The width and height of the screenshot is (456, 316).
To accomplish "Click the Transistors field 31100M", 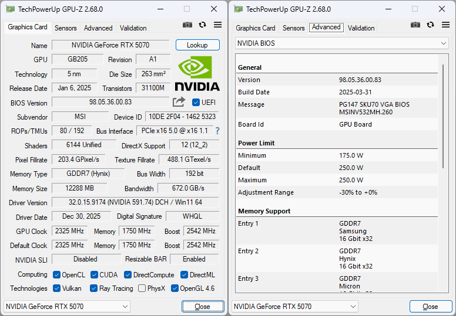I will pyautogui.click(x=153, y=88).
